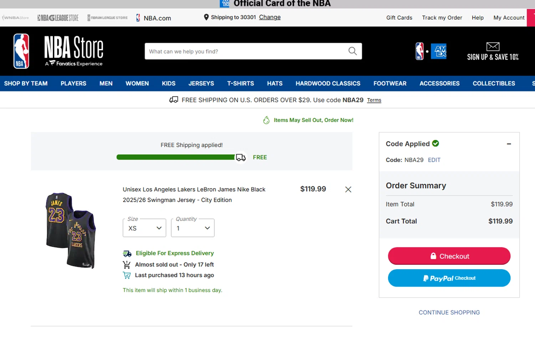
Task: Click the 'FREE Shipping applied!' text
Action: [x=192, y=145]
